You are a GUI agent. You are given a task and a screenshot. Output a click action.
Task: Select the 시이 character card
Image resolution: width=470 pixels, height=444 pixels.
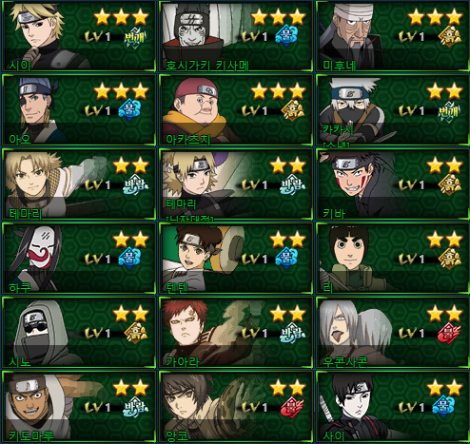[78, 36]
